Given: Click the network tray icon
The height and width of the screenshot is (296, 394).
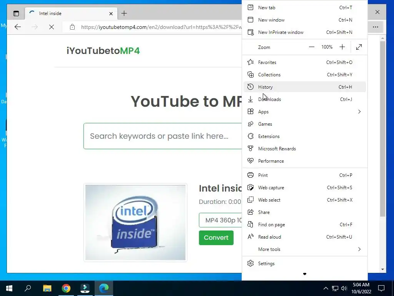Looking at the screenshot, I should point(335,288).
